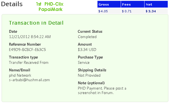Click the Transaction in Detail title
The height and width of the screenshot is (103, 170).
(x=36, y=23)
